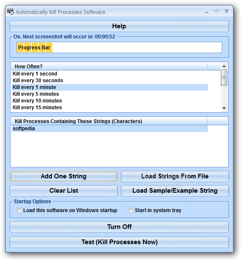Click the Add One String button
The height and width of the screenshot is (261, 242).
[64, 176]
